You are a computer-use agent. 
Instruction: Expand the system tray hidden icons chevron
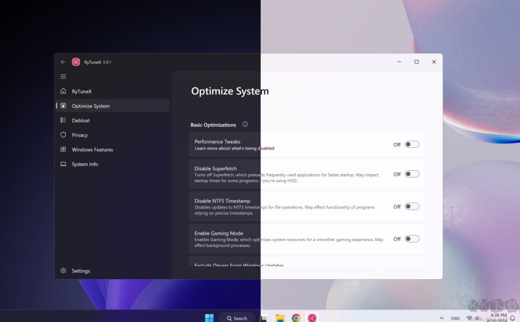point(442,318)
